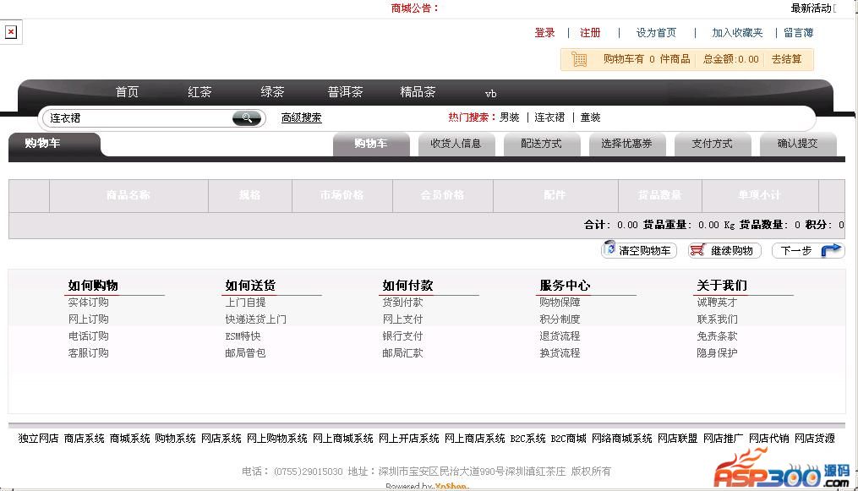Screen dimensions: 858x491
Task: Click footer link 网上购物系统
Action: click(277, 439)
